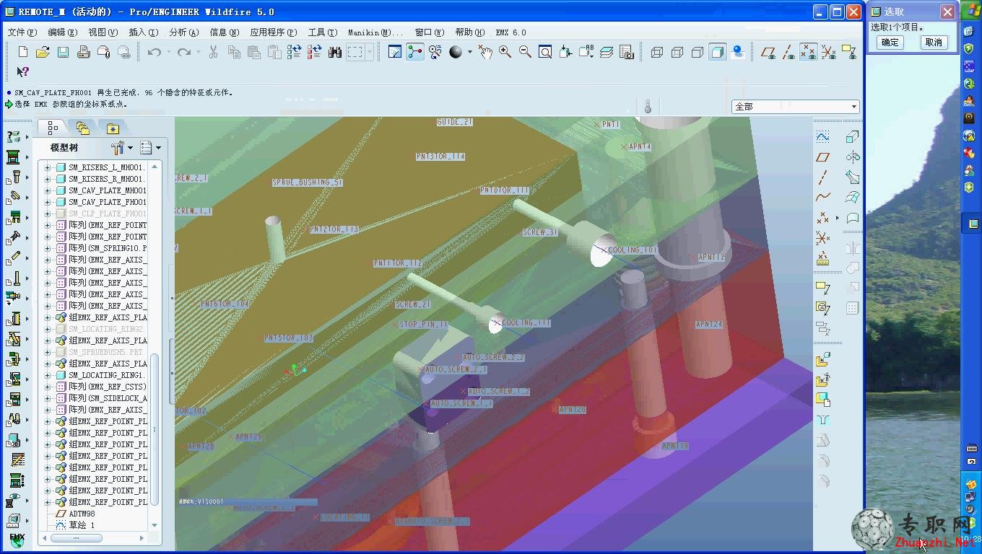Open the model tree Show dropdown

pos(150,148)
